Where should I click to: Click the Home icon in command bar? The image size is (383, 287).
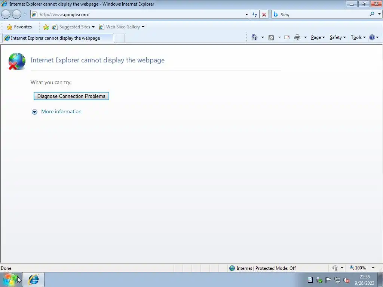click(254, 37)
